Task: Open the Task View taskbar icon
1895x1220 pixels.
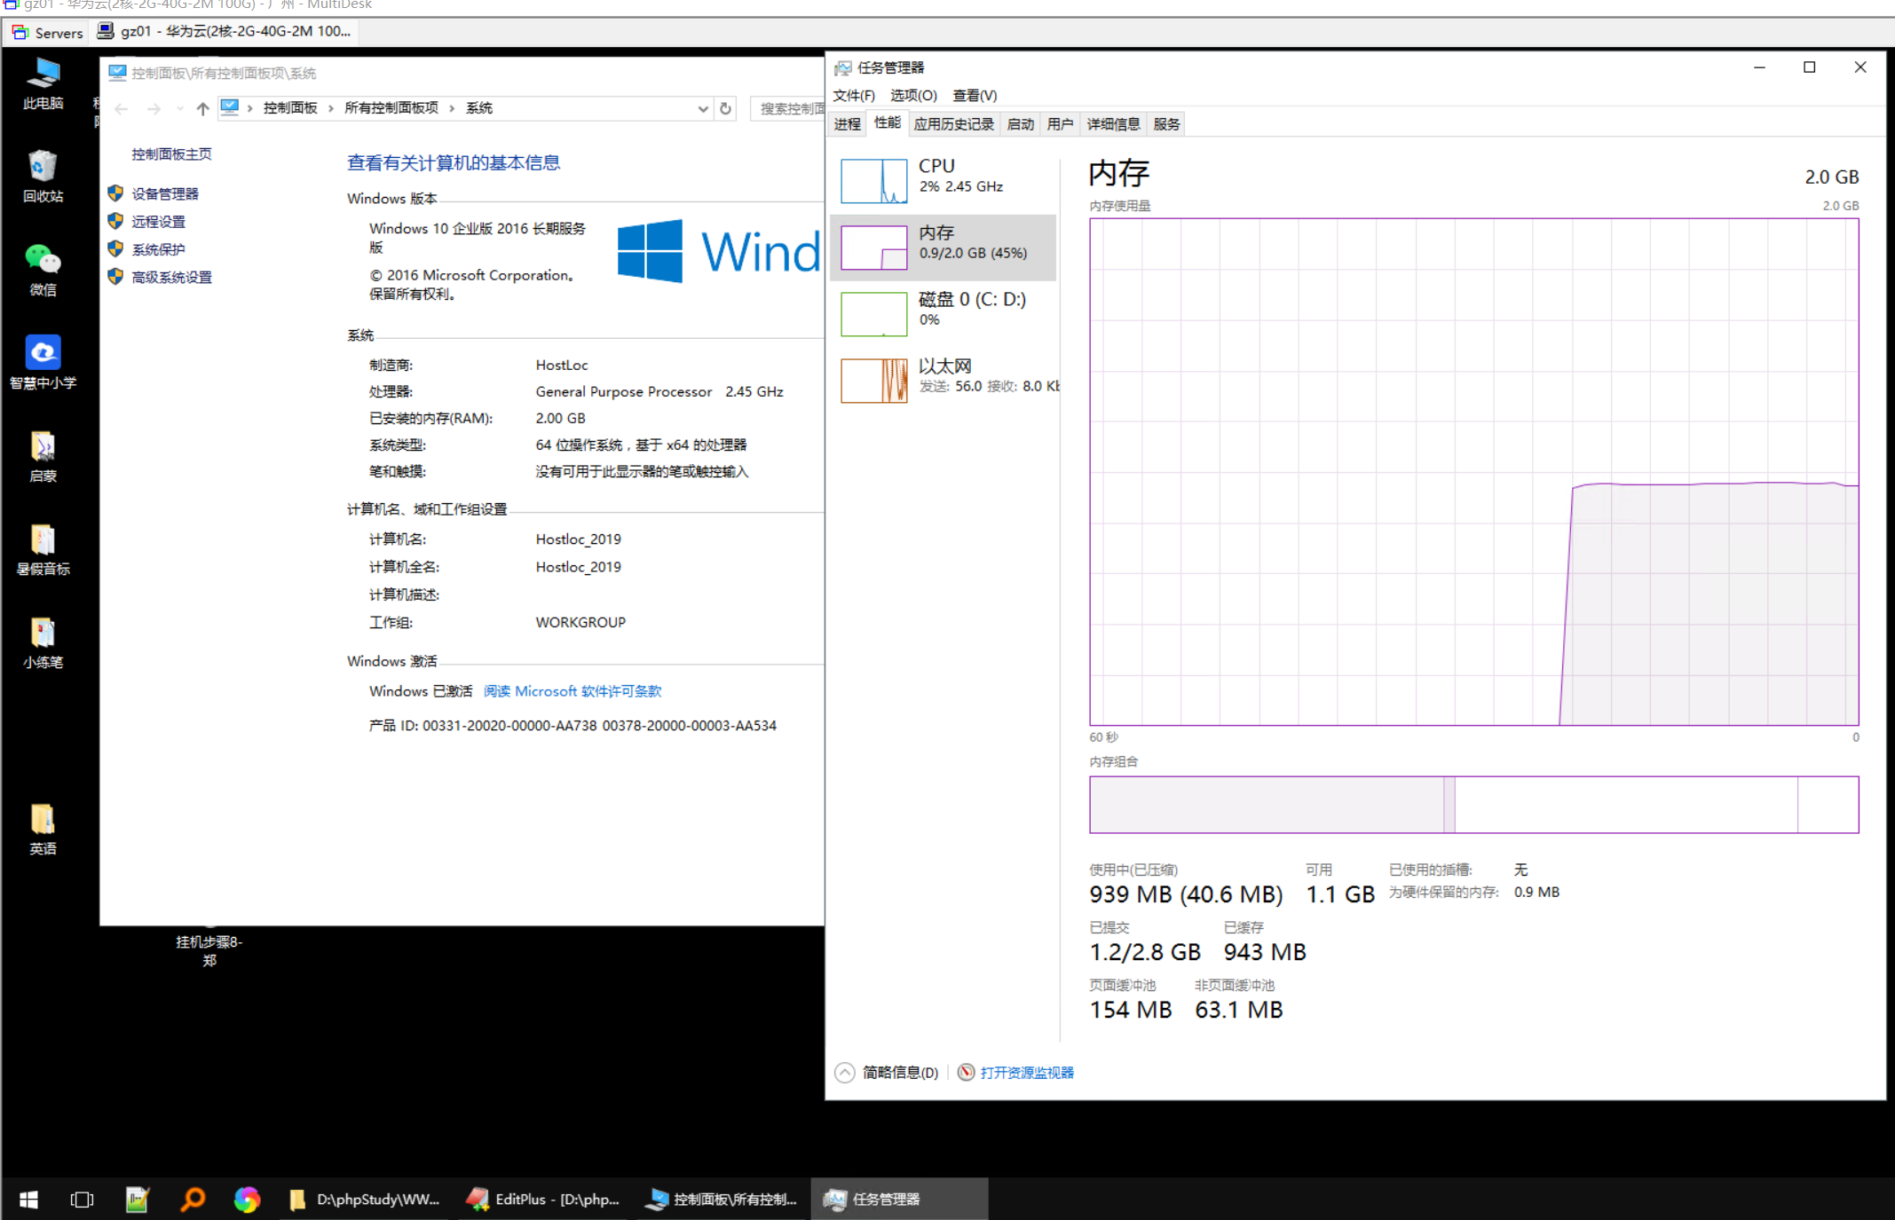Action: pos(82,1200)
